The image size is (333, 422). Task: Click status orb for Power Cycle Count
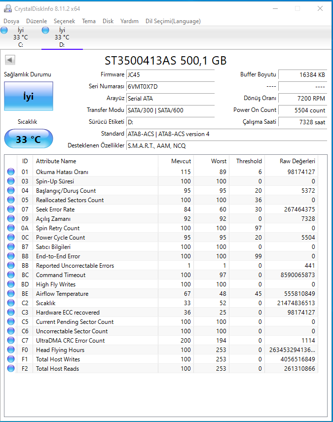pos(11,238)
